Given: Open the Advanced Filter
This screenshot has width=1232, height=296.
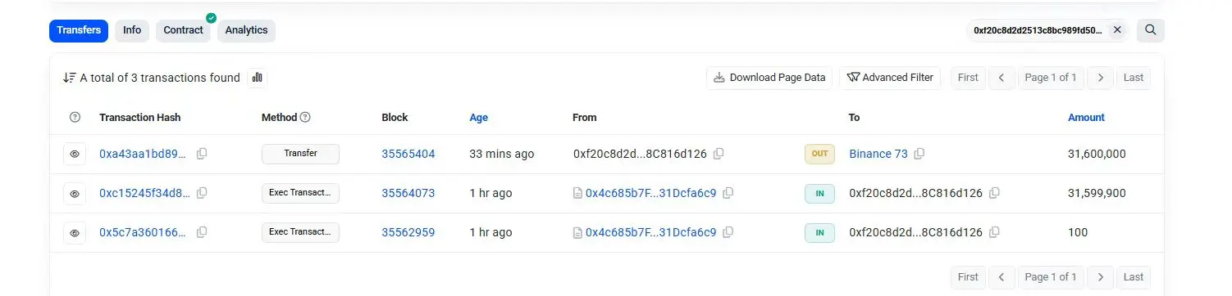Looking at the screenshot, I should tap(890, 78).
